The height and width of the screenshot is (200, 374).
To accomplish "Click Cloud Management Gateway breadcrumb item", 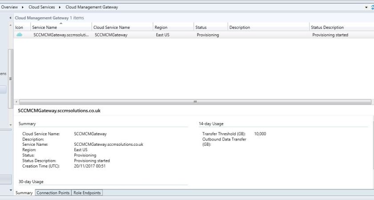I will (92, 7).
